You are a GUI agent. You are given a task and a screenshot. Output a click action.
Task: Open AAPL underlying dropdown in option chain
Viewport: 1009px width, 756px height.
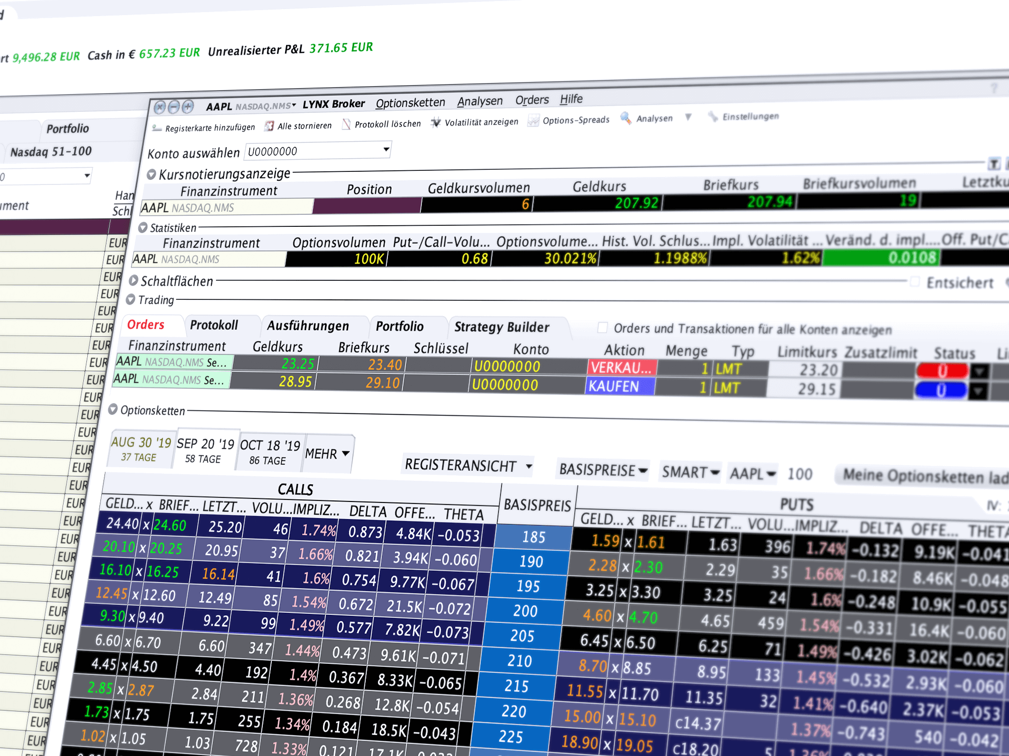click(753, 474)
